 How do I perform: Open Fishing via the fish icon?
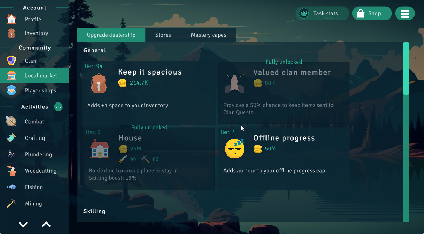[x=11, y=187]
